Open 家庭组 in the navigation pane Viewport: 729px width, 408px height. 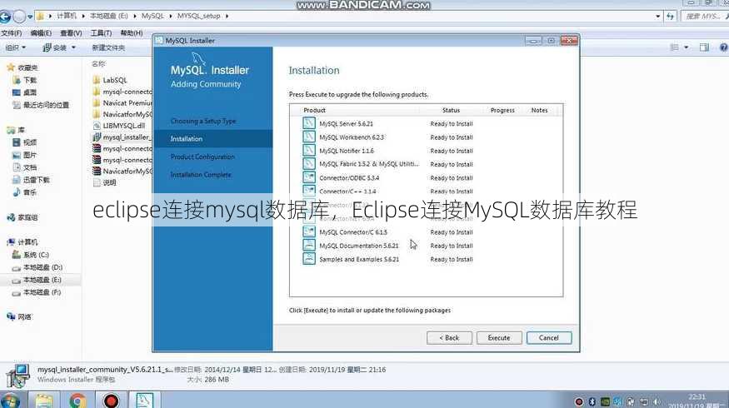(x=22, y=217)
